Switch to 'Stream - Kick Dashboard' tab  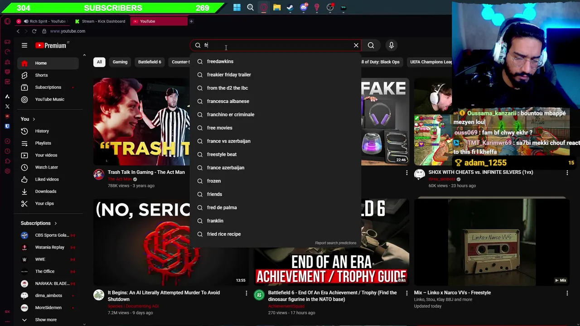tap(100, 21)
